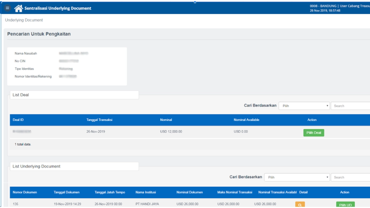
Task: Click the Underlying Document search field
Action: coord(350,177)
